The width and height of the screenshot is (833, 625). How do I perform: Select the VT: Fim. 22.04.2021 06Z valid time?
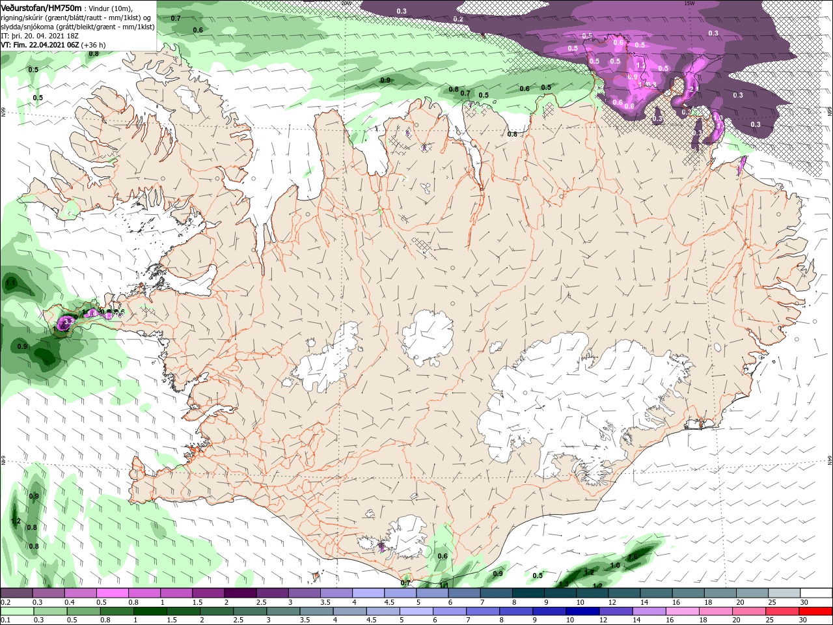53,45
